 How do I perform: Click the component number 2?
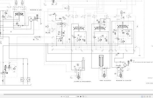pyautogui.click(x=137, y=26)
